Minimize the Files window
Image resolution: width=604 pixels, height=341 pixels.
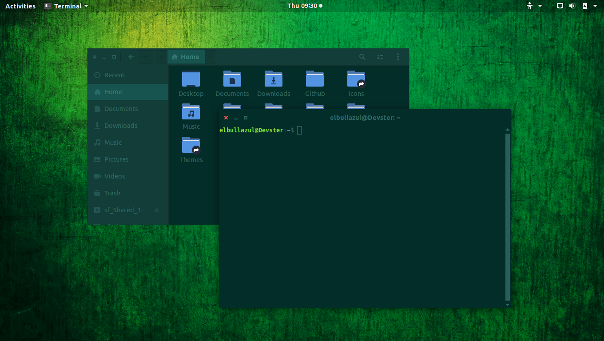[104, 57]
